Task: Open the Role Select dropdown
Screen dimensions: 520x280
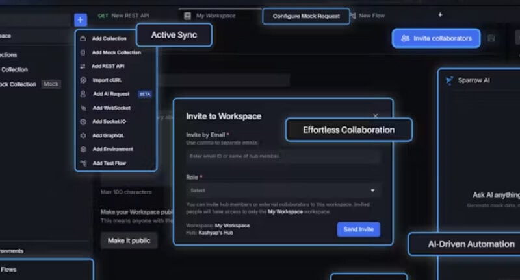Action: [x=283, y=191]
